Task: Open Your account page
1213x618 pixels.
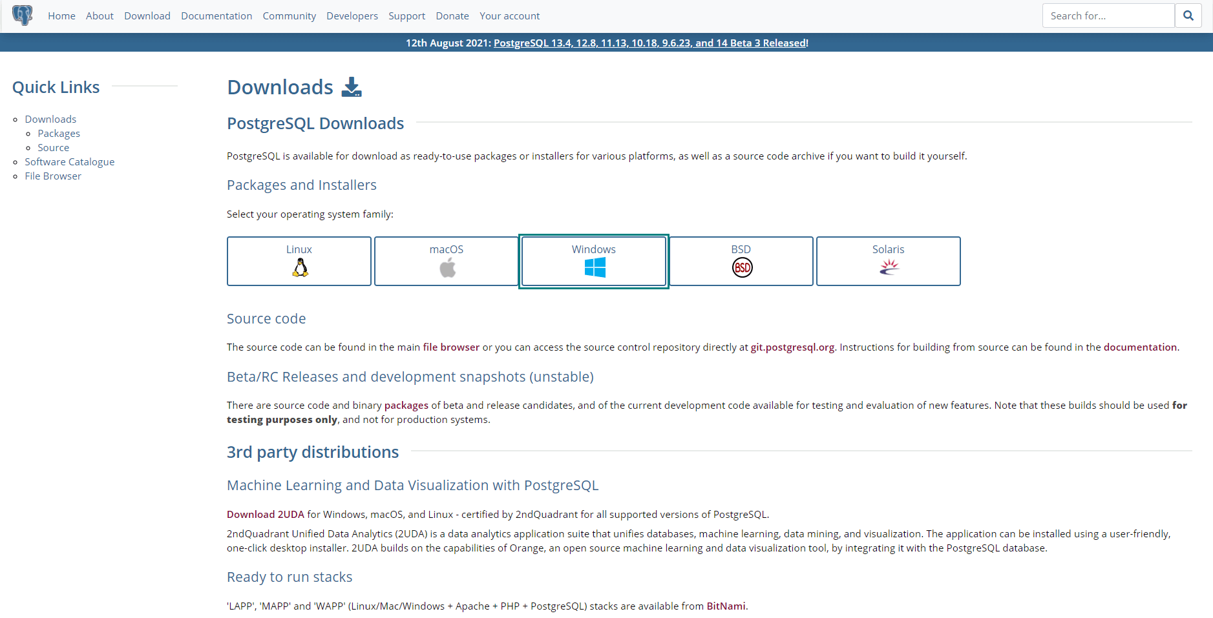Action: pos(509,16)
